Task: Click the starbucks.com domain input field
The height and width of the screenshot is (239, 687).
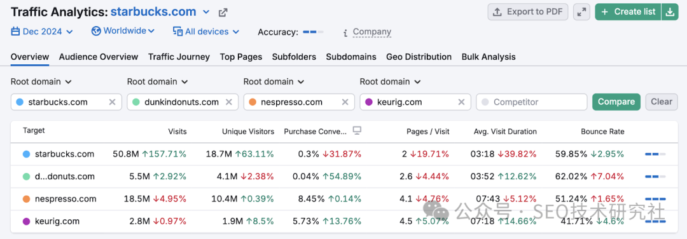Action: tap(66, 102)
